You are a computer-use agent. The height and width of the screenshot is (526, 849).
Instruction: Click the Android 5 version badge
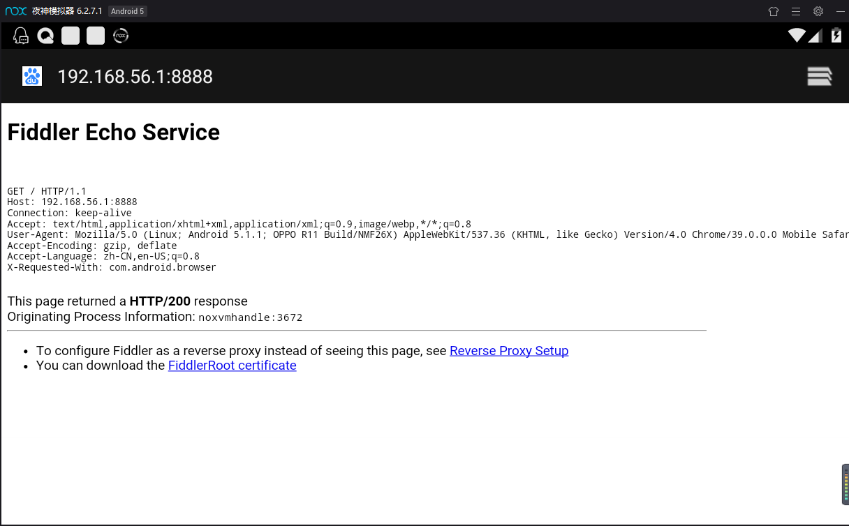coord(127,11)
